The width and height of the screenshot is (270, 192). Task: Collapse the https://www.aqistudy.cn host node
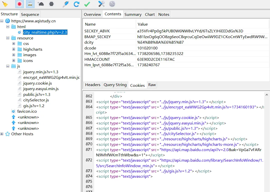2,21
